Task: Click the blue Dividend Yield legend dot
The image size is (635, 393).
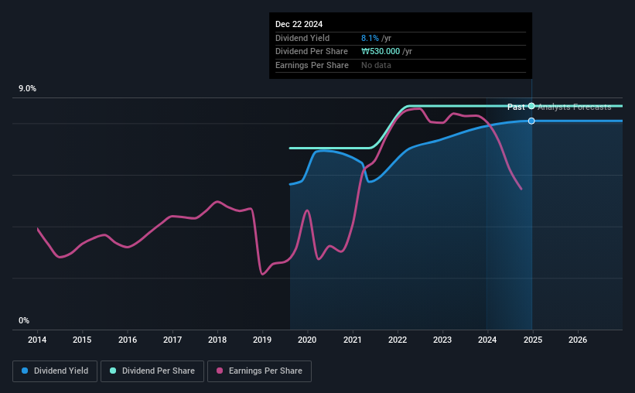Action: tap(25, 371)
